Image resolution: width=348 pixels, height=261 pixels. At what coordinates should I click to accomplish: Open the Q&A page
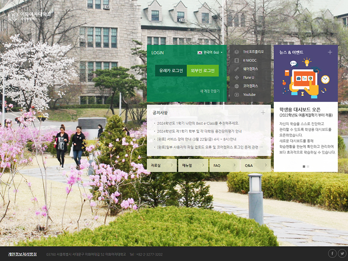pyautogui.click(x=256, y=165)
